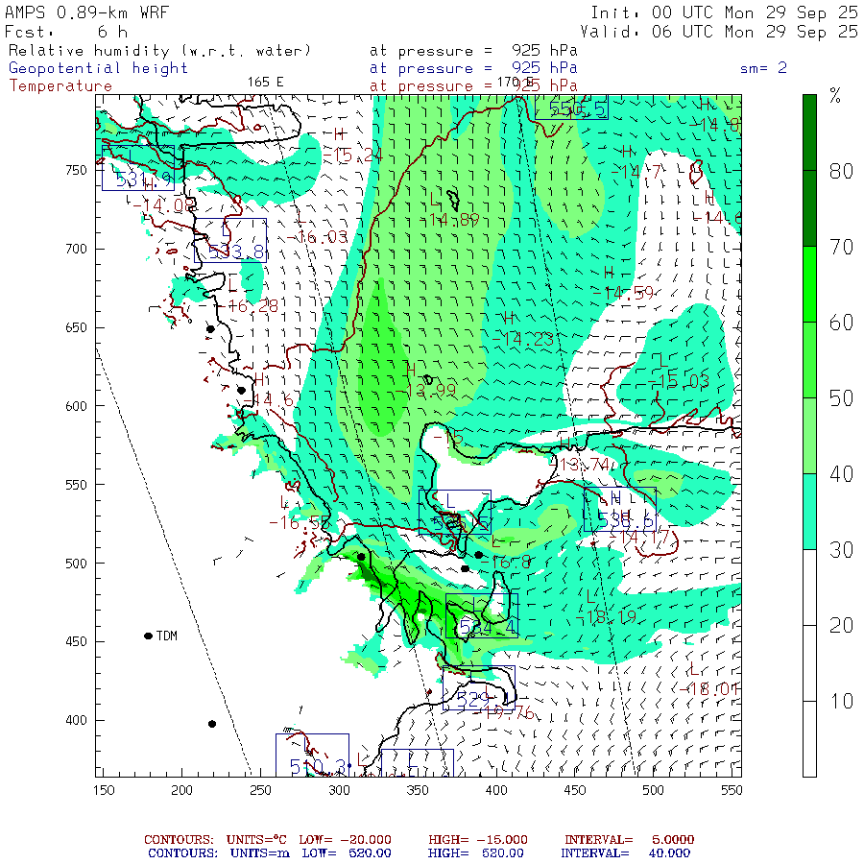Click the boxed 550.5 geopotential label
This screenshot has width=864, height=864.
pos(571,108)
